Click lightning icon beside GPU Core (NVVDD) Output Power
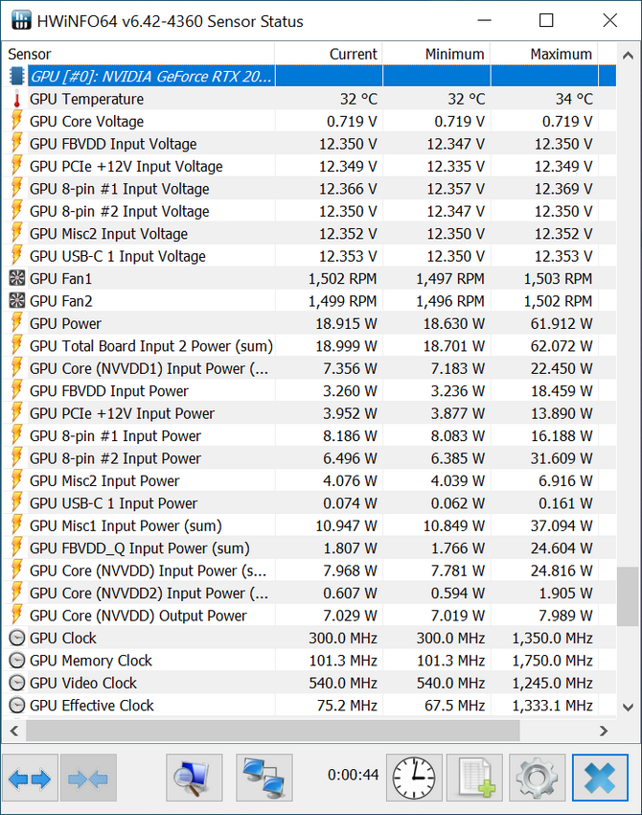Screen dimensions: 642x815 17,616
